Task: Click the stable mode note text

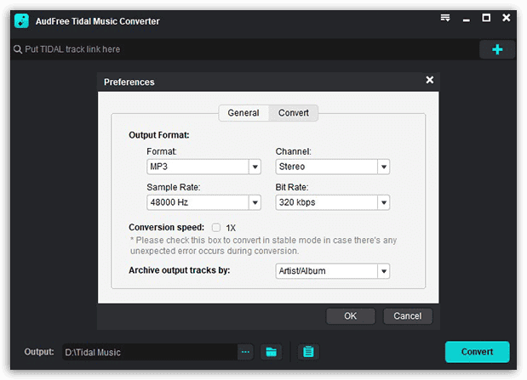Action: [264, 246]
